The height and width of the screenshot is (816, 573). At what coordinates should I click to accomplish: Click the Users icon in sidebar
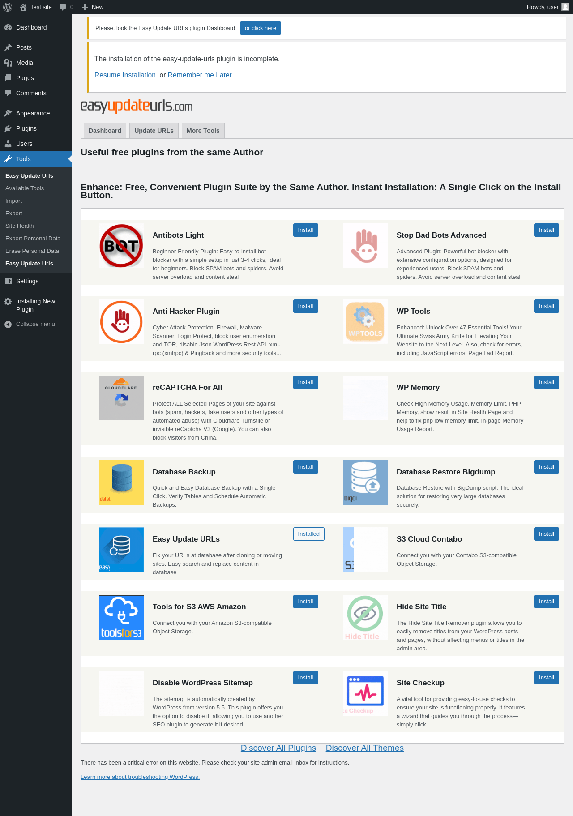(8, 144)
